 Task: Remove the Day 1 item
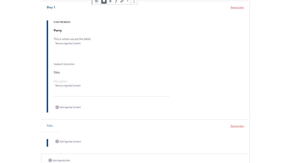(x=237, y=8)
